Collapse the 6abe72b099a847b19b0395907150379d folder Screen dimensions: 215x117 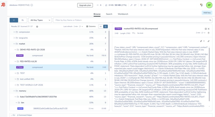pyautogui.click(x=15, y=97)
